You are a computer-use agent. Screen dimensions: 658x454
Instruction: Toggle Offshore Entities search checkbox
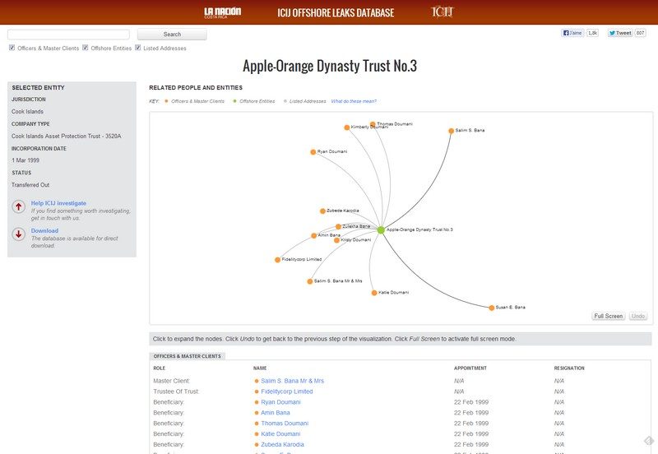[86, 48]
